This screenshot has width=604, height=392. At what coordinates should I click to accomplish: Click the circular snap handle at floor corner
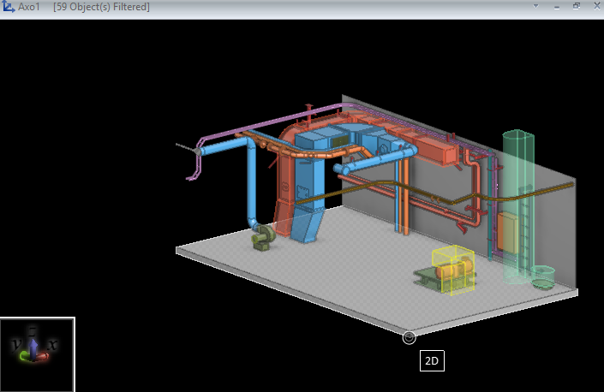point(409,337)
